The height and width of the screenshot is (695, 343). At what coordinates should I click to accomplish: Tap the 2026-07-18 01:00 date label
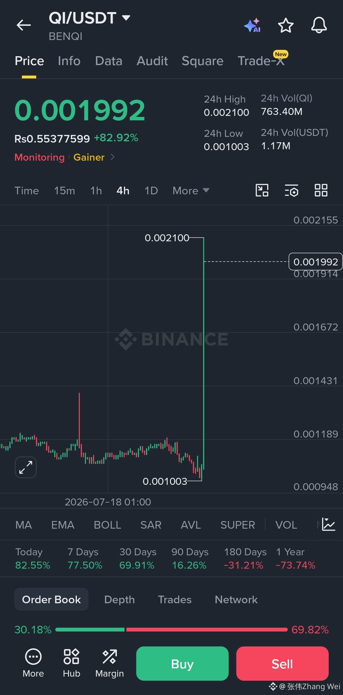(108, 502)
